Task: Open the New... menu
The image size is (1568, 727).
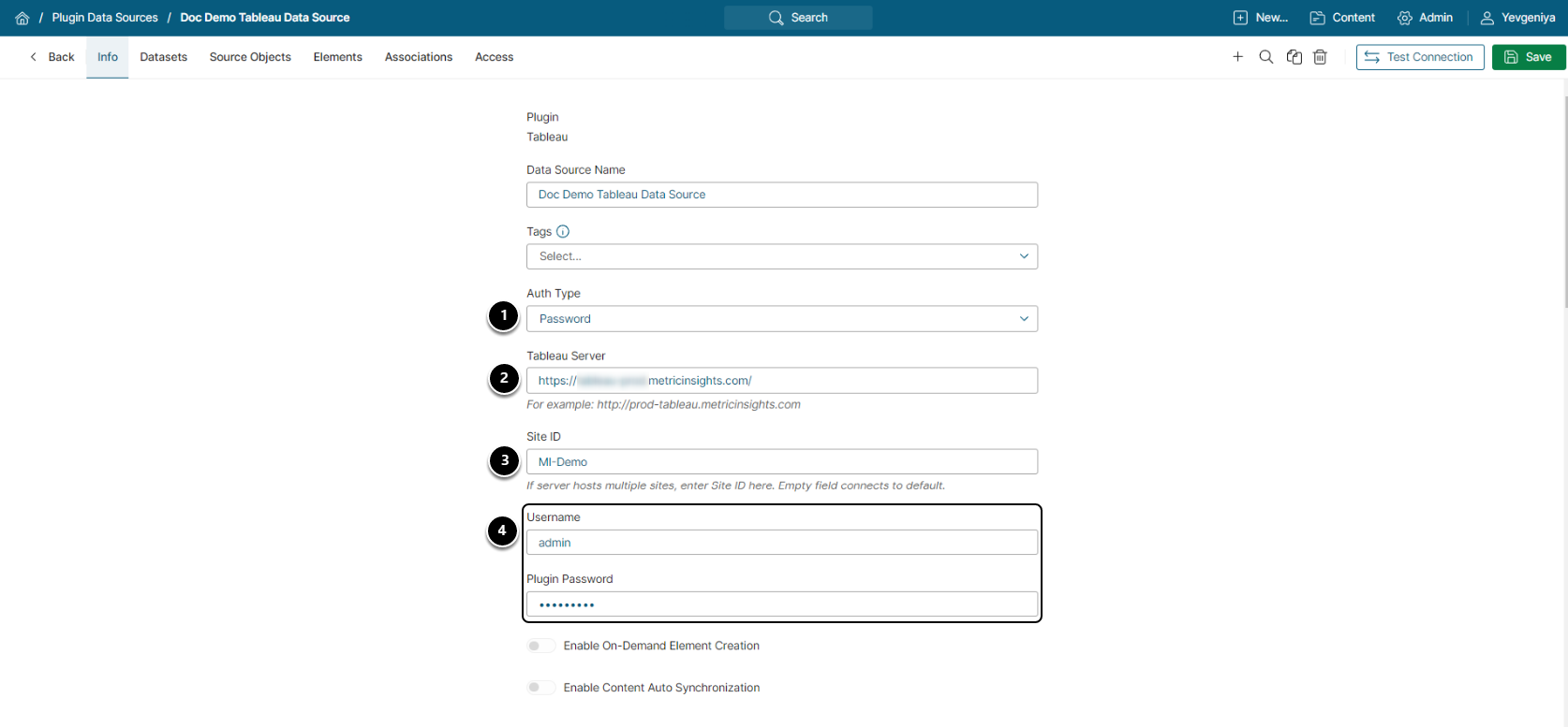Action: coord(1261,18)
